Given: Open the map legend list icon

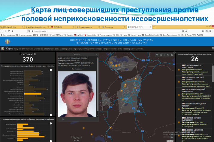Looking at the screenshot, I should 164,55.
